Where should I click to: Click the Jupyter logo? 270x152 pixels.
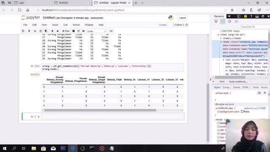[30, 18]
